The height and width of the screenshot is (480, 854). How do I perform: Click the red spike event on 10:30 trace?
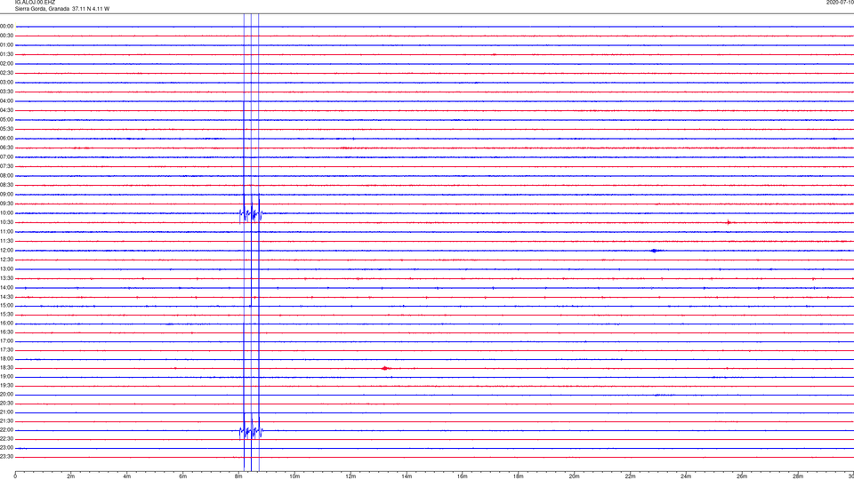point(729,222)
